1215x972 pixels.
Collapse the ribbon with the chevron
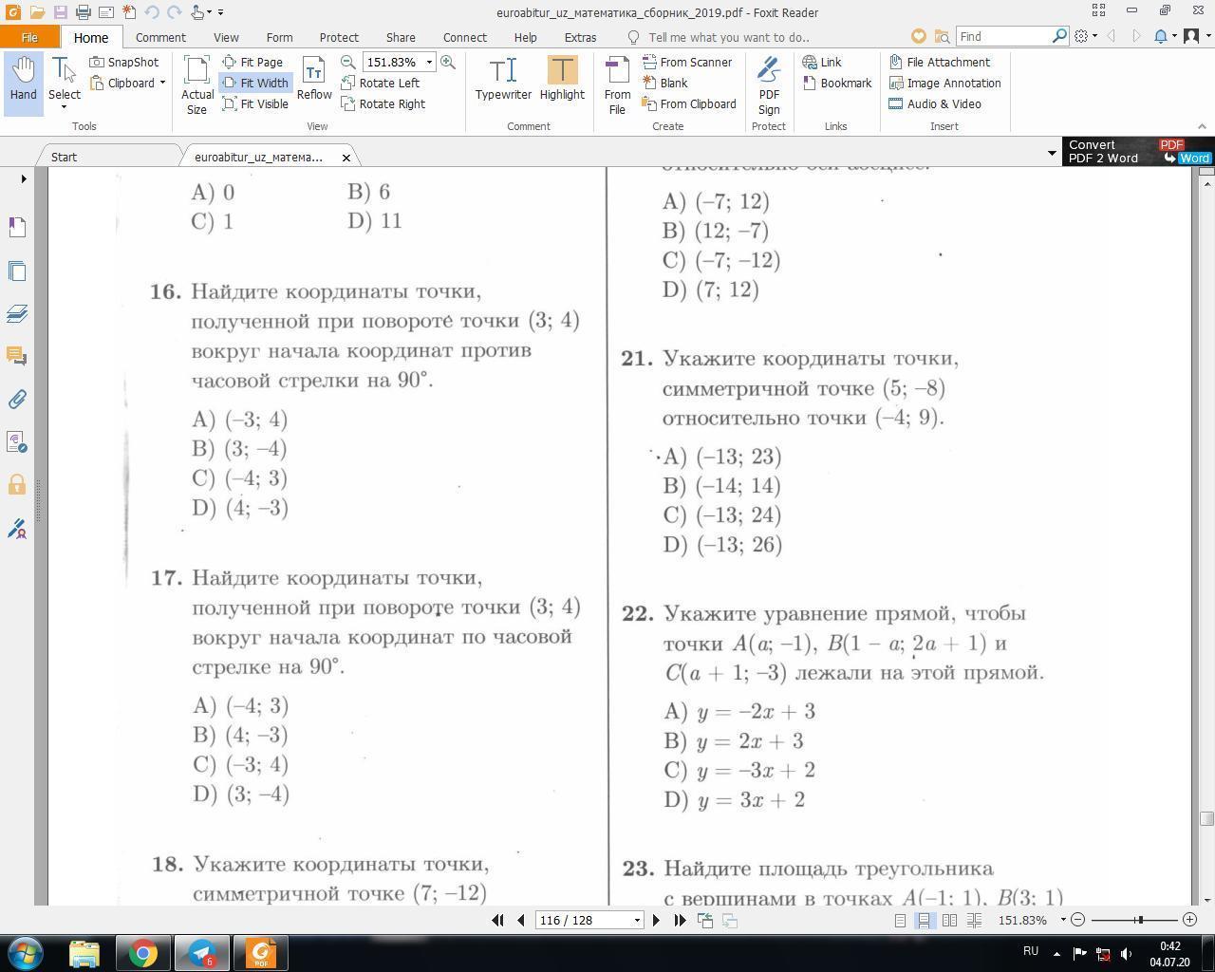[1202, 126]
